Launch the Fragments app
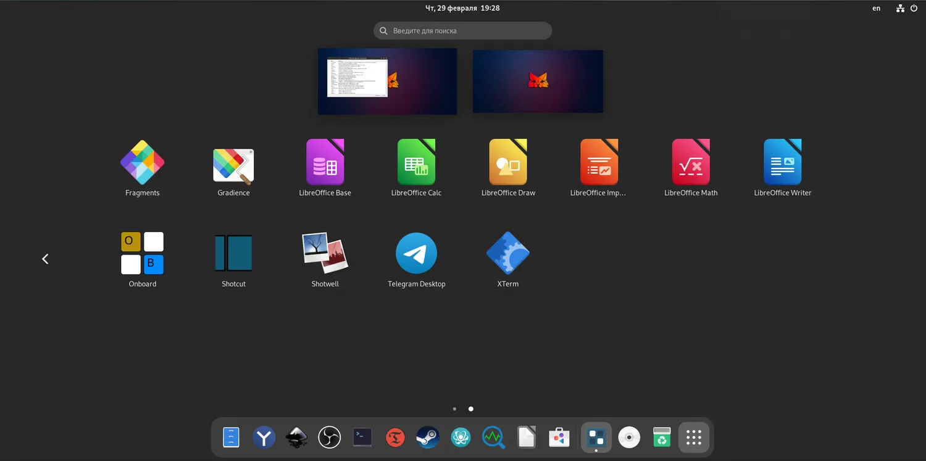 (142, 163)
